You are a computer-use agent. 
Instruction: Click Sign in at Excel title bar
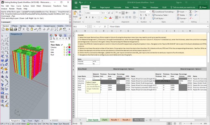[x=179, y=3]
